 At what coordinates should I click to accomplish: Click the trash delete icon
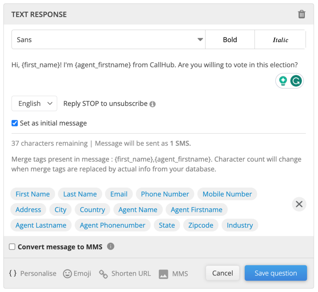pos(301,14)
